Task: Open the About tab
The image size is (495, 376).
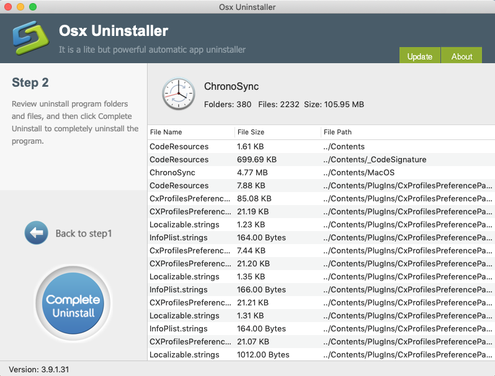Action: [462, 56]
